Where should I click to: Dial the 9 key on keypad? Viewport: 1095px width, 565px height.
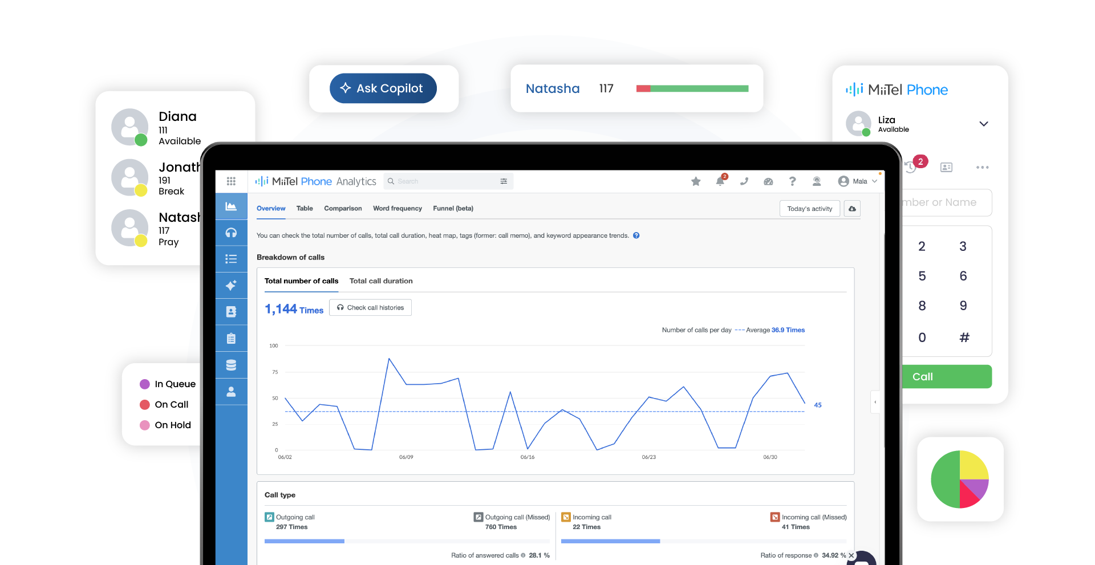(x=963, y=306)
